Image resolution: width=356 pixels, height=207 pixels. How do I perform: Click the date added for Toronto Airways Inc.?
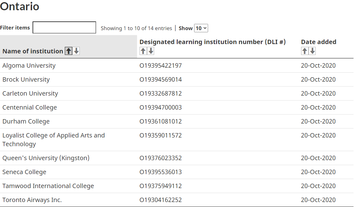(318, 200)
